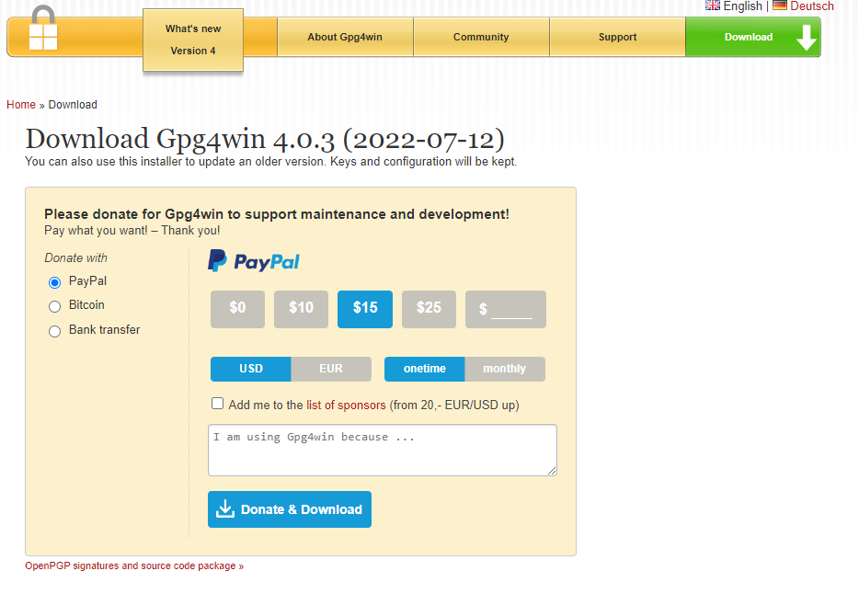Set donation frequency to monthly
Image resolution: width=859 pixels, height=594 pixels.
505,369
